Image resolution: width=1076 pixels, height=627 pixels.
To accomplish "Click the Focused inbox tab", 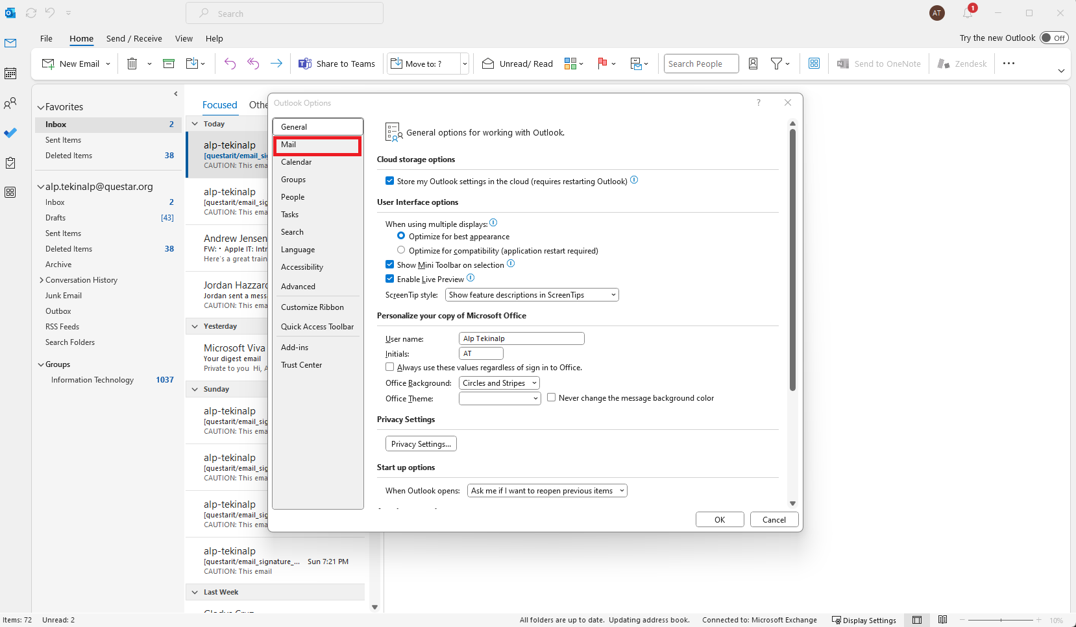I will point(220,105).
